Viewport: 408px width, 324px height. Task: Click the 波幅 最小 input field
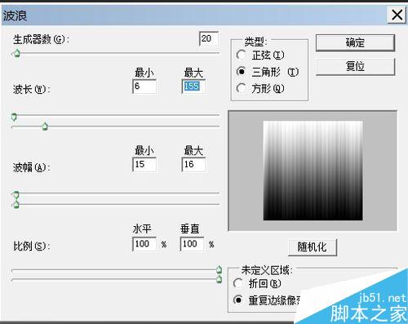coord(144,164)
